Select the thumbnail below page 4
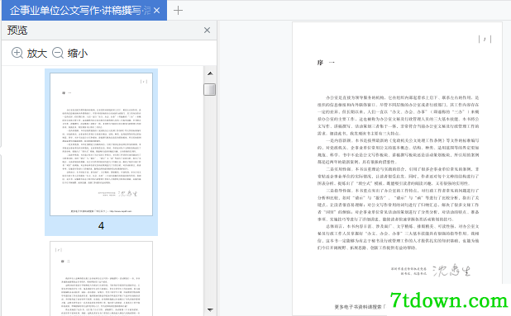Screen dimensions: 511x316 click(x=101, y=278)
